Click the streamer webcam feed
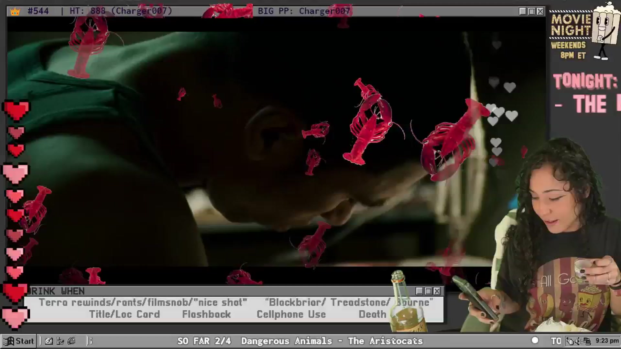The image size is (621, 349). (x=550, y=236)
